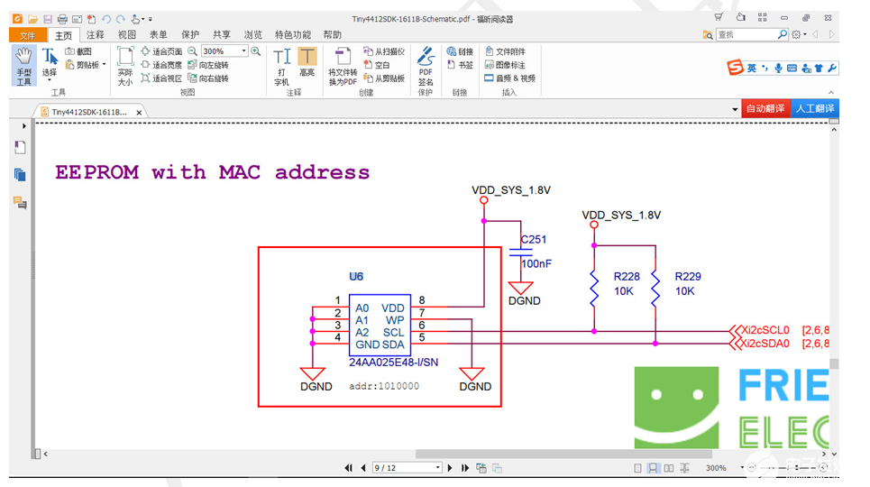
Task: Rotate view left (向左旋转)
Action: pos(208,65)
